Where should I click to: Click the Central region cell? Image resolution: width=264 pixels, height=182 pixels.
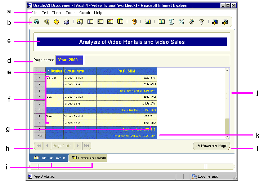coord(54,81)
